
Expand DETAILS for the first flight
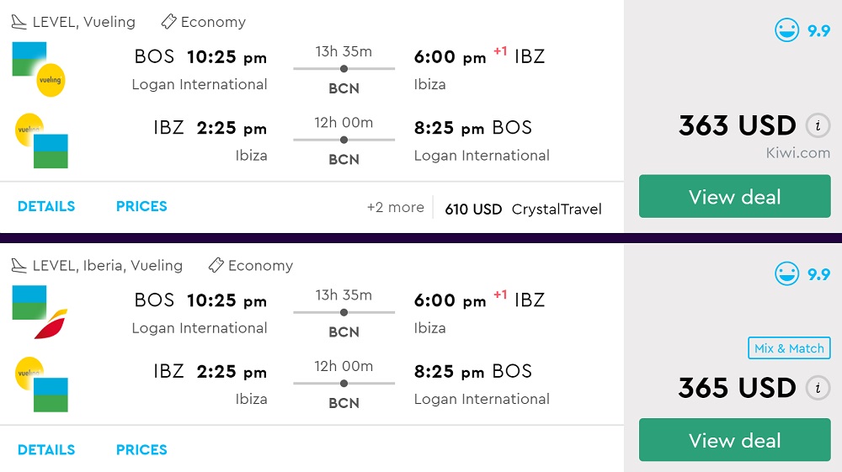pyautogui.click(x=46, y=206)
